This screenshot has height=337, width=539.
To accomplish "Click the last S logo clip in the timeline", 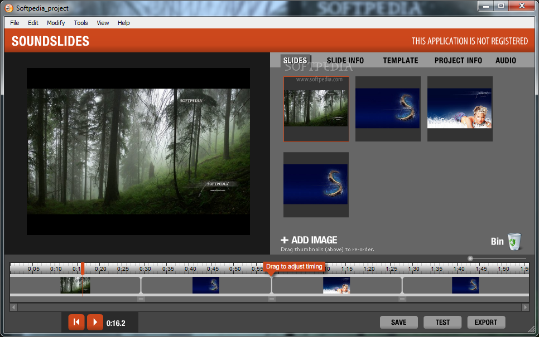I will pos(465,285).
